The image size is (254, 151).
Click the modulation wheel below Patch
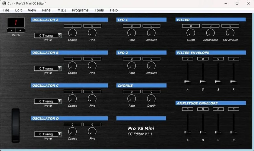[16, 126]
